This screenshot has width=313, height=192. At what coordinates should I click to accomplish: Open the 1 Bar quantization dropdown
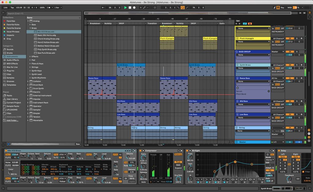tap(57, 8)
